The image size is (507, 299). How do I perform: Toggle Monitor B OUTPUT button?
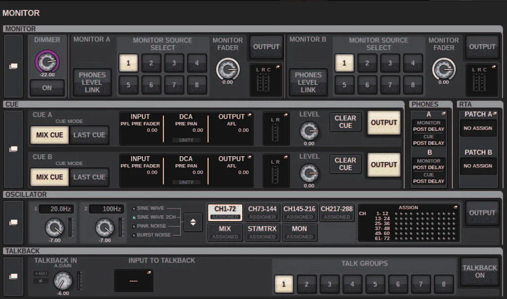[x=482, y=47]
